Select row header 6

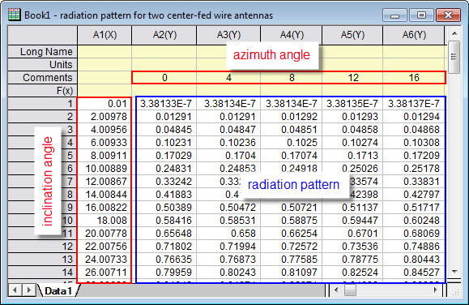(x=42, y=169)
